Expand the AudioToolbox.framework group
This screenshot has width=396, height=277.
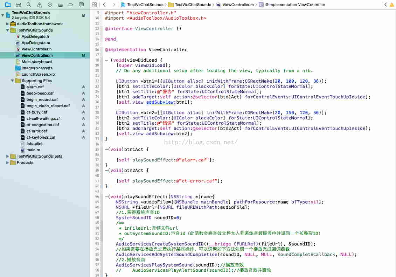[8, 24]
